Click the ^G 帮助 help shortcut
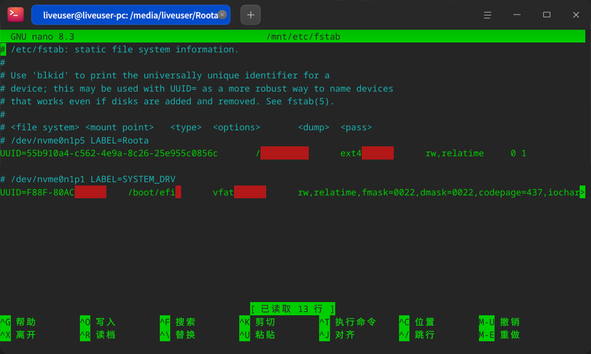Viewport: 591px width, 354px height. [x=18, y=322]
